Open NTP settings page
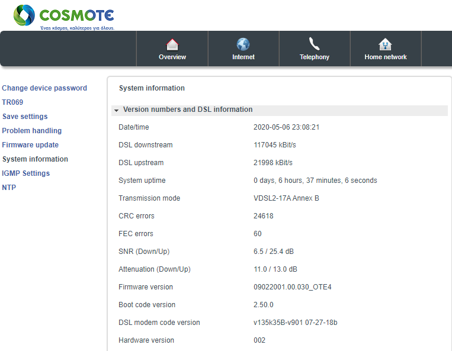The height and width of the screenshot is (351, 452). point(9,188)
